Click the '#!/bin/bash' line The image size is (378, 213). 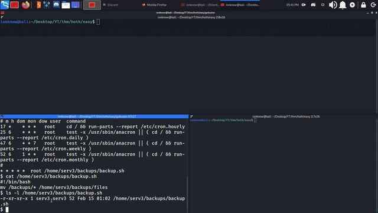[x=15, y=182]
